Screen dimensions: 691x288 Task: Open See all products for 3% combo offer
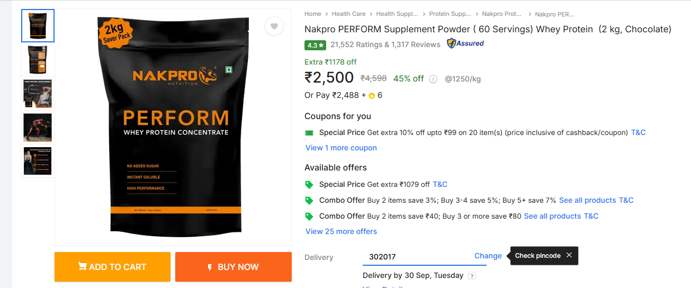pyautogui.click(x=587, y=200)
